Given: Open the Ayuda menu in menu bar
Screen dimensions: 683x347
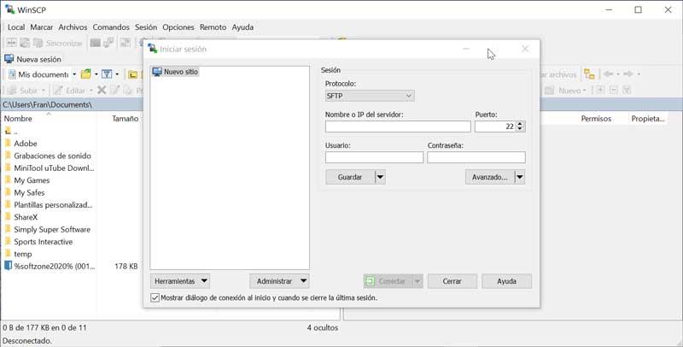Looking at the screenshot, I should (242, 27).
